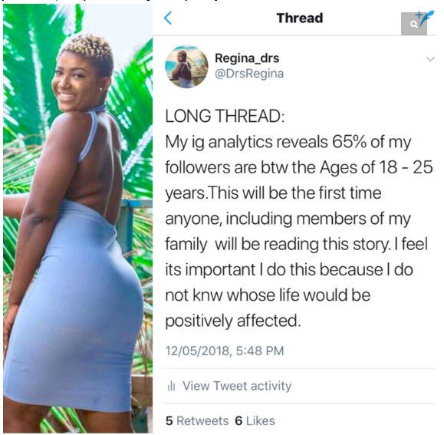Go back using the blue chevron arrow
This screenshot has width=444, height=435.
168,18
